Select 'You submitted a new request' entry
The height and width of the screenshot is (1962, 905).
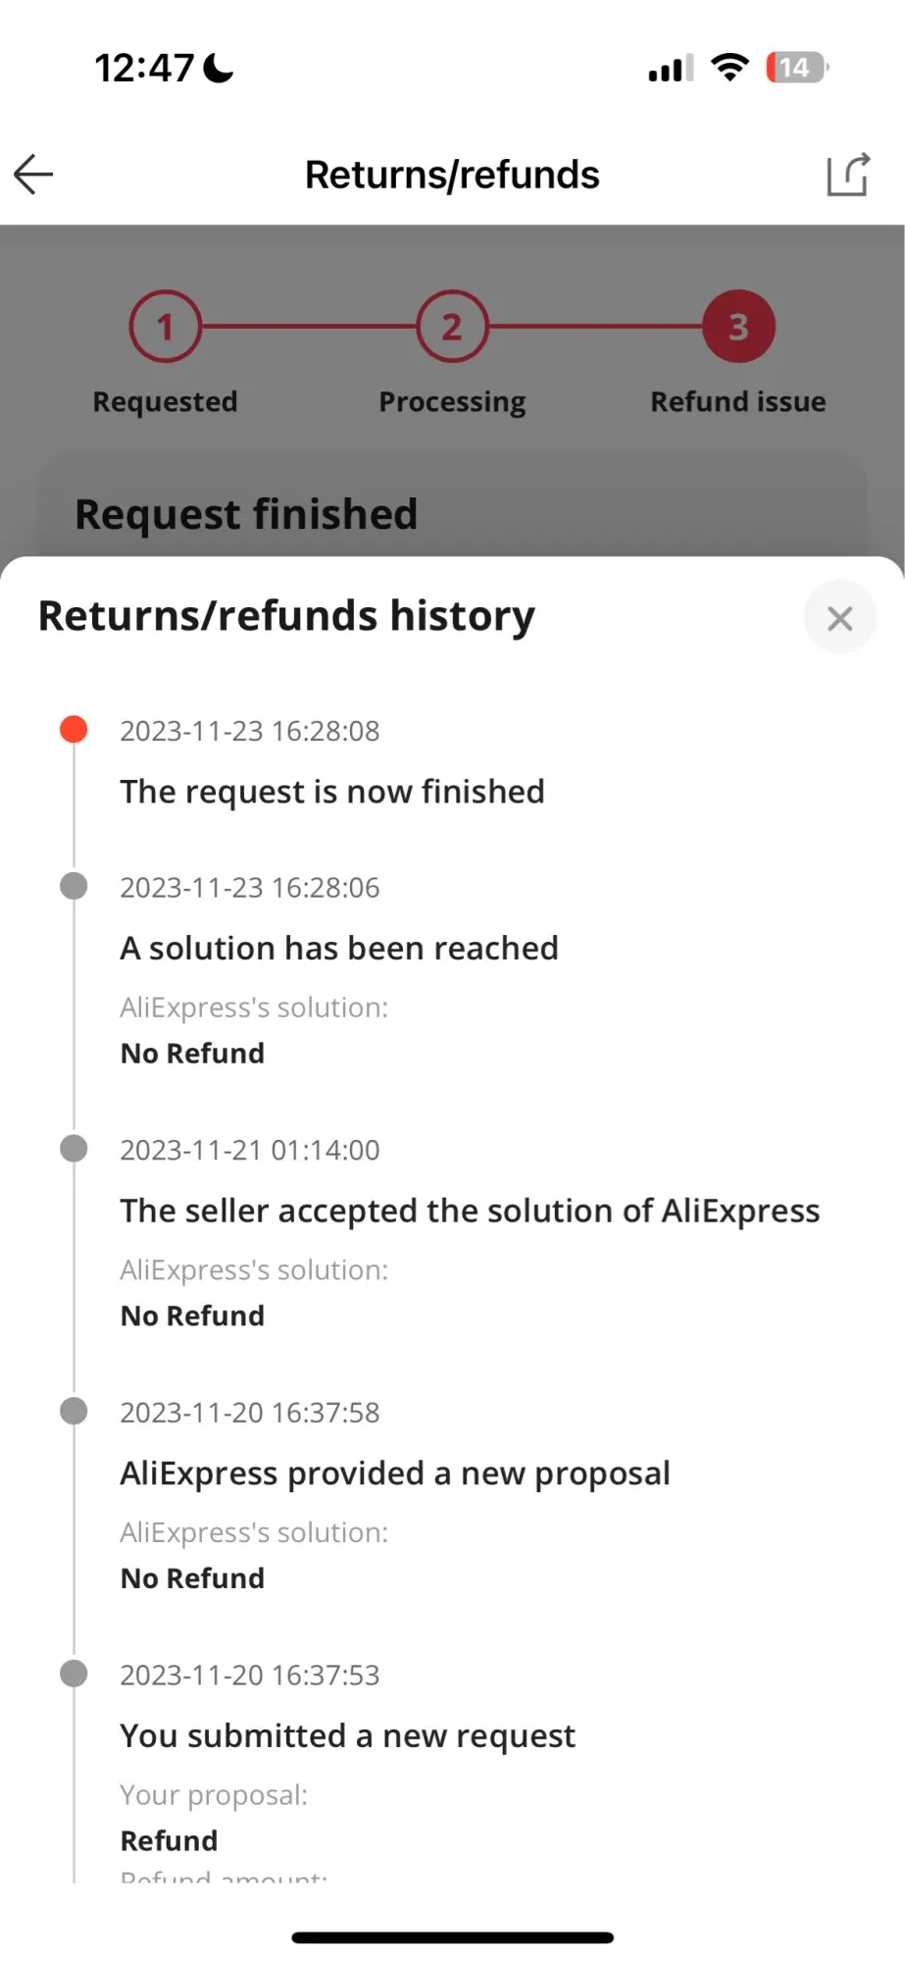(347, 1736)
